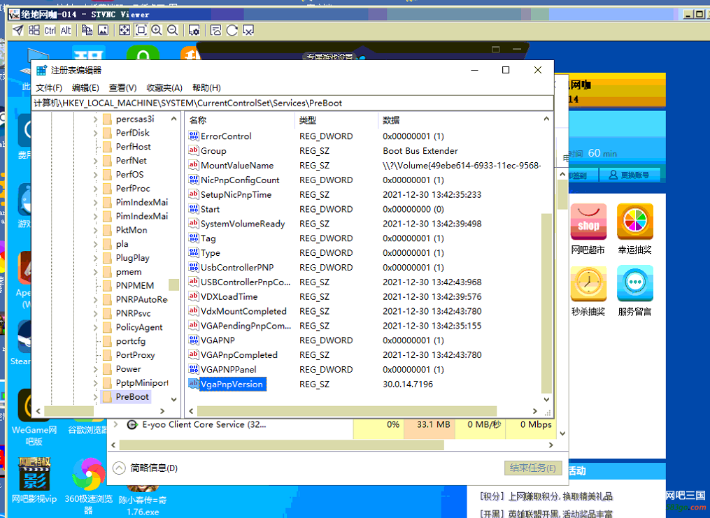Click the tree pane scroll-up arrow
This screenshot has width=710, height=518.
(x=174, y=119)
